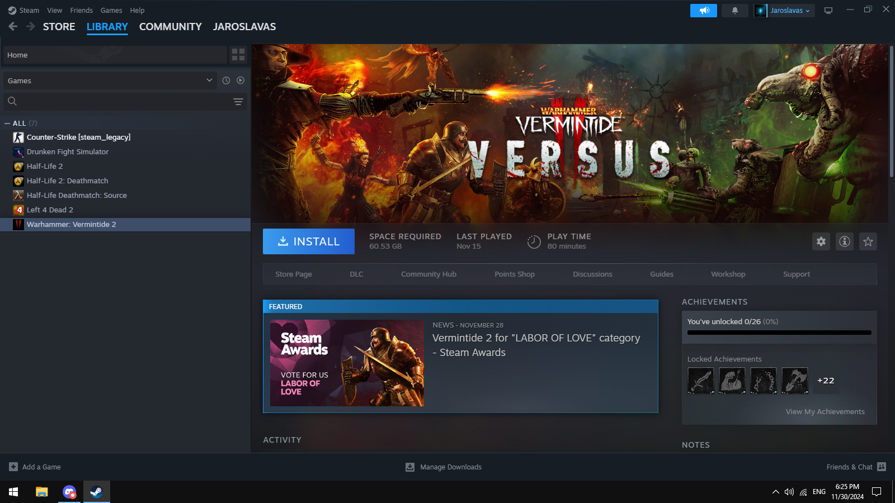The width and height of the screenshot is (895, 503).
Task: Click the Big Picture mode monitor icon
Action: click(828, 11)
